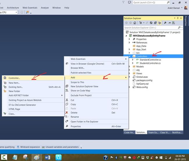
Task: Click the Refresh icon in Solution Explorer
Action: coord(151,22)
